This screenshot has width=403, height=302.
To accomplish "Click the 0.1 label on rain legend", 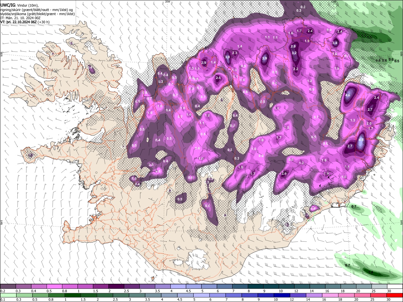I will point(3,299).
